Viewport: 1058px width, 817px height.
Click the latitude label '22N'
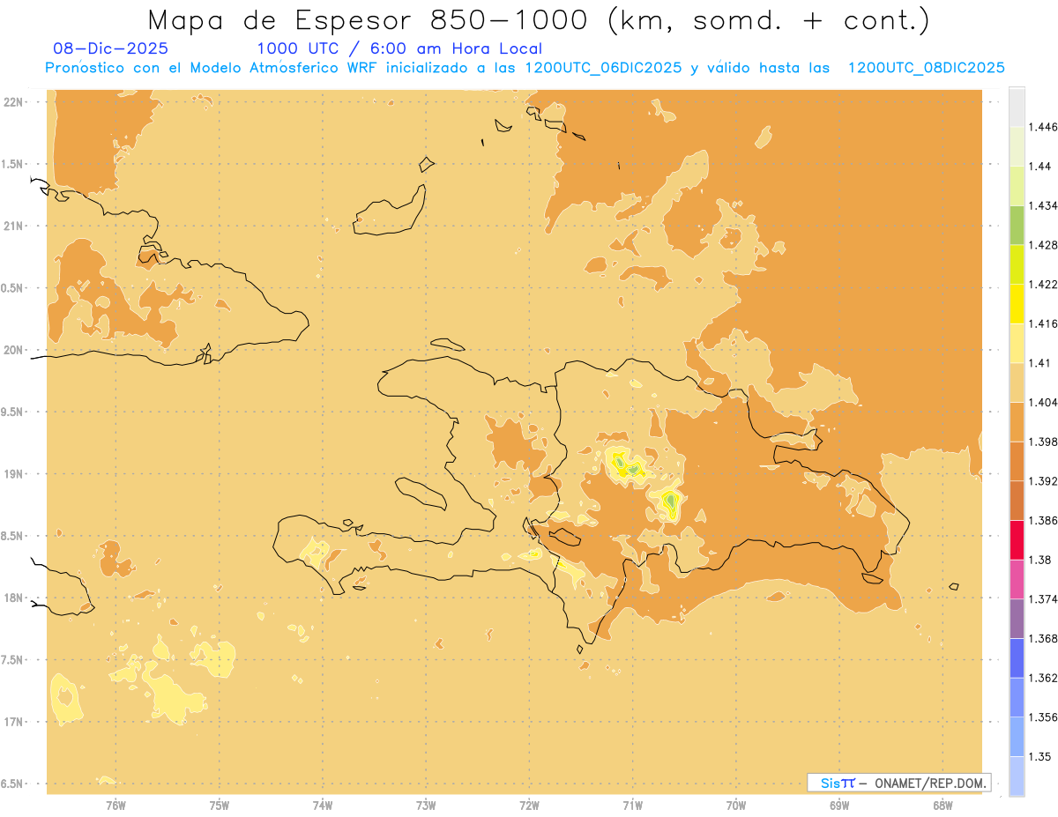coord(13,102)
